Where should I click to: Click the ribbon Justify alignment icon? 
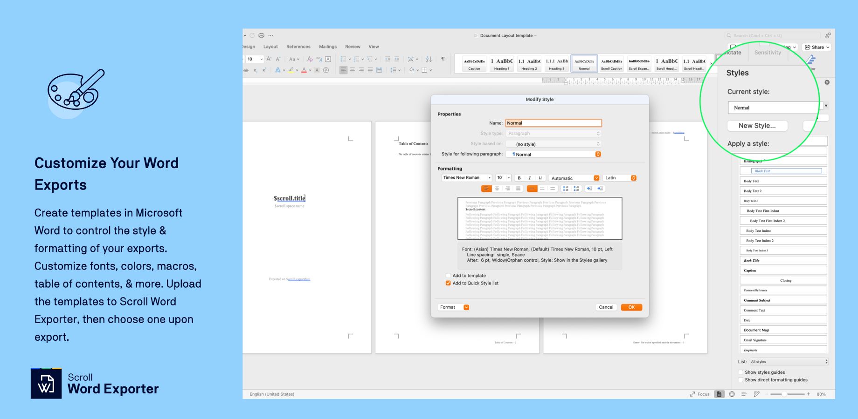point(370,70)
